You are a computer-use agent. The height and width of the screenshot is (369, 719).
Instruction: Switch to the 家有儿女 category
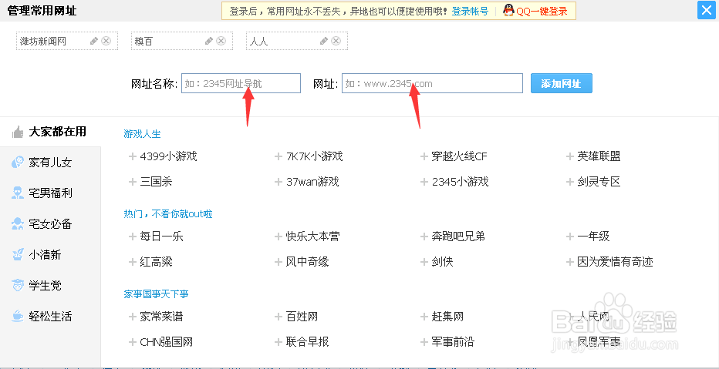[50, 163]
